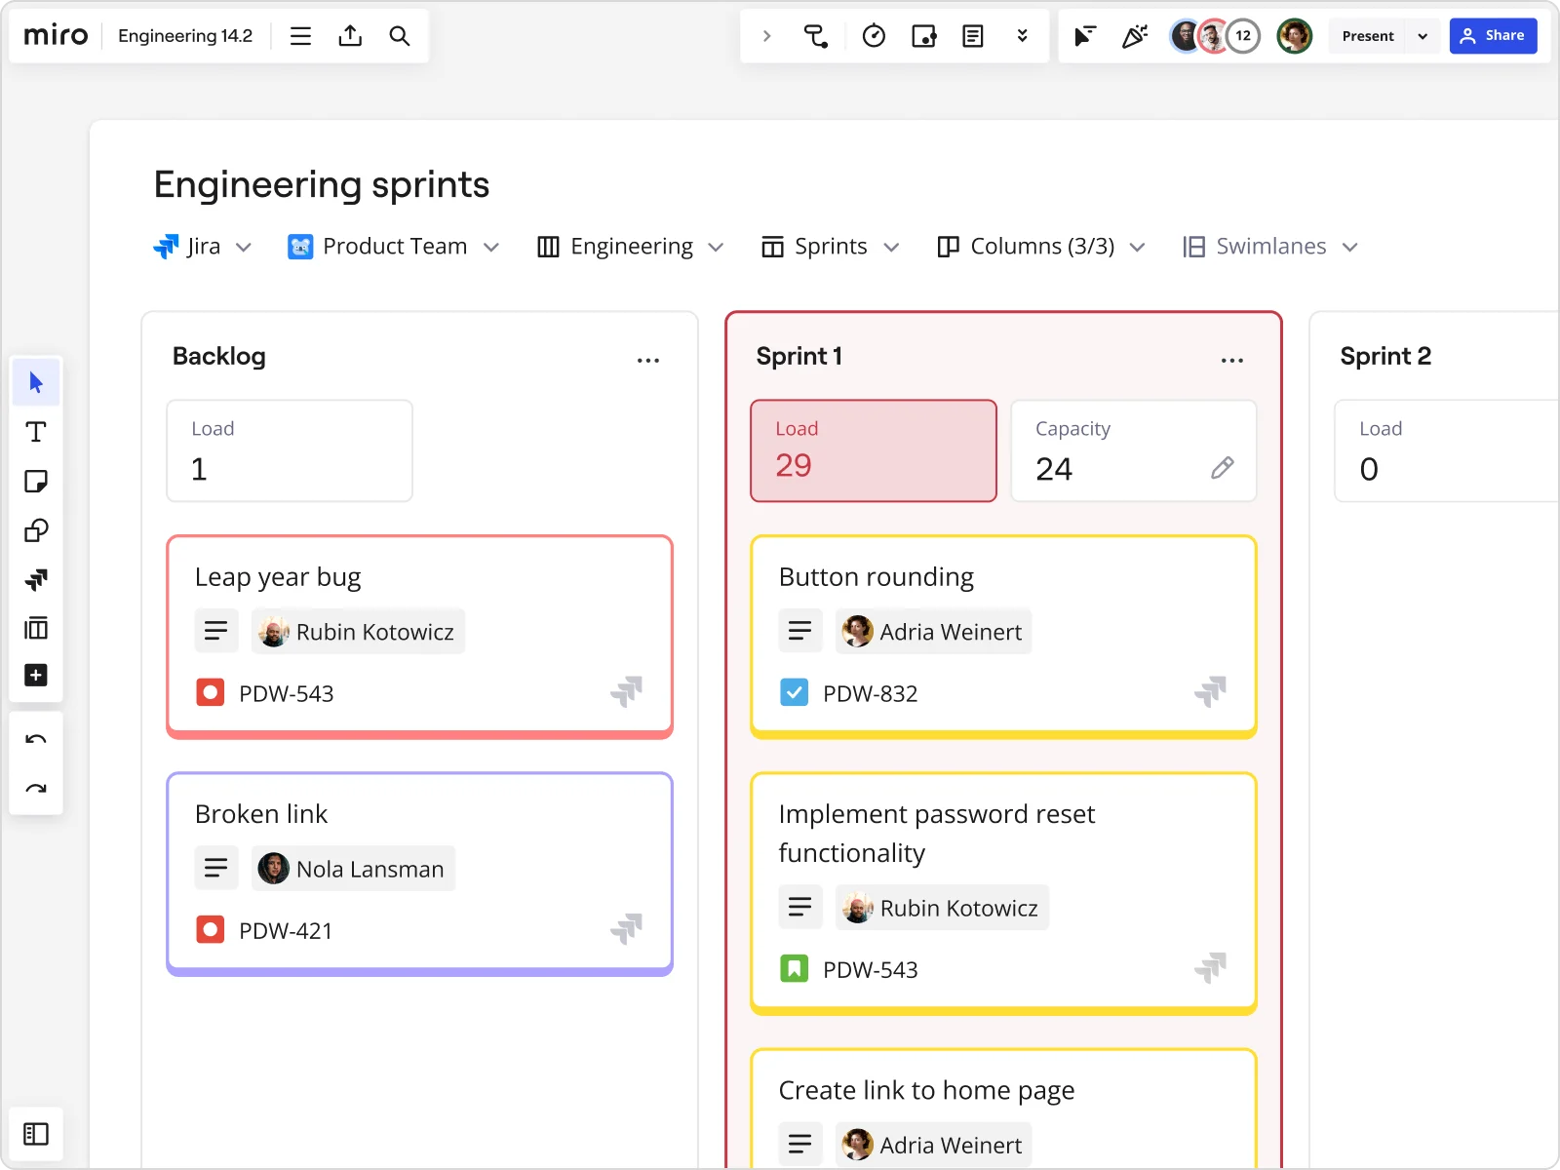The width and height of the screenshot is (1560, 1170).
Task: Open description icon on Create link card
Action: [x=800, y=1144]
